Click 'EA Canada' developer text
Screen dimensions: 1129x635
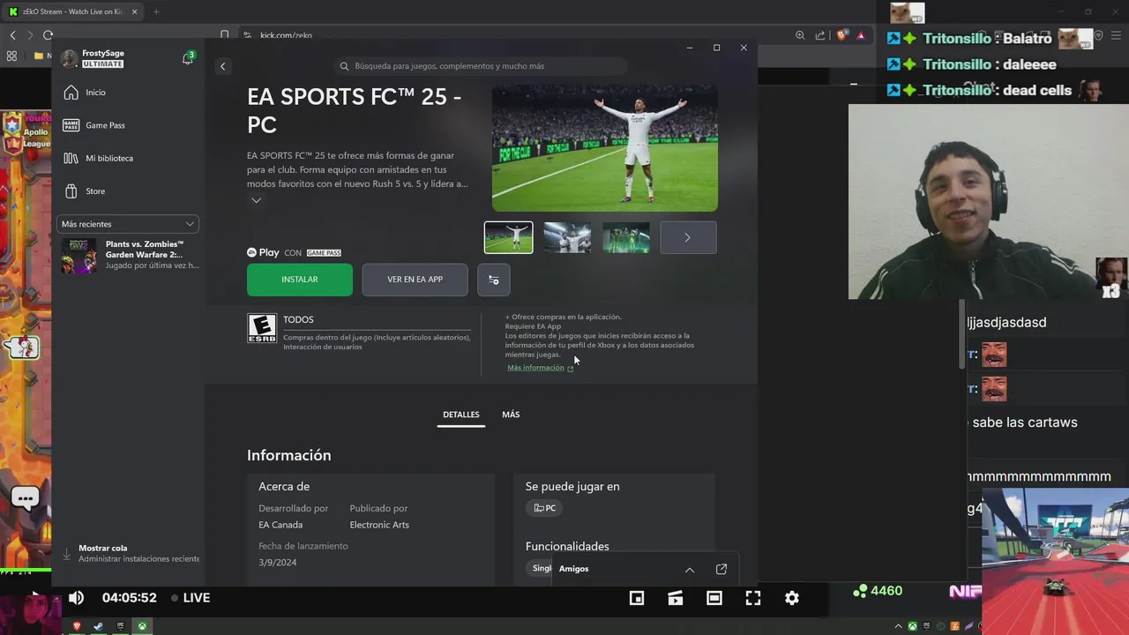click(280, 525)
